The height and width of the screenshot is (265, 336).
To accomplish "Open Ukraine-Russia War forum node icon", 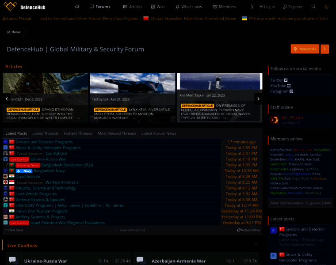I will click(x=12, y=260).
